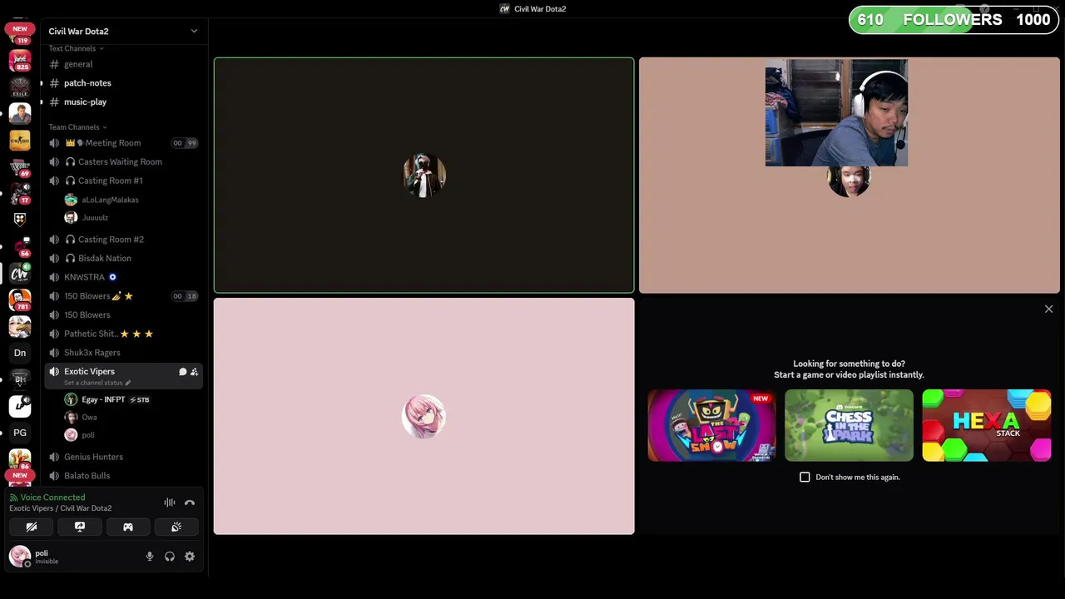Click invite people icon on Exotic Vipers
This screenshot has height=599, width=1065.
coord(194,372)
